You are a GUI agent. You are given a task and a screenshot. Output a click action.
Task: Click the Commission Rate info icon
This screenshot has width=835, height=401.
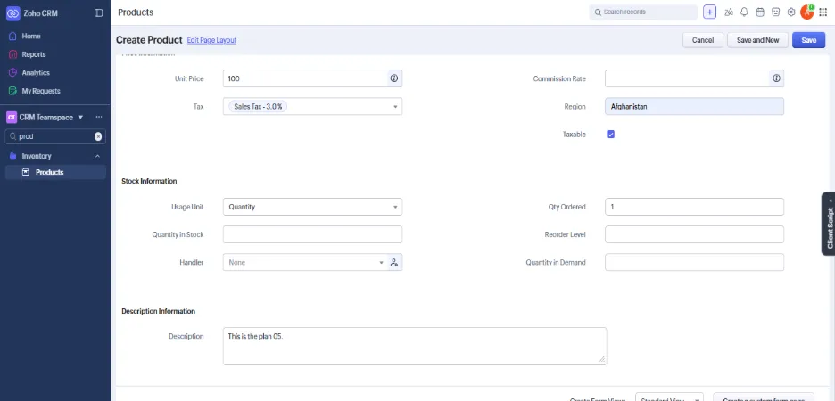[x=776, y=78]
